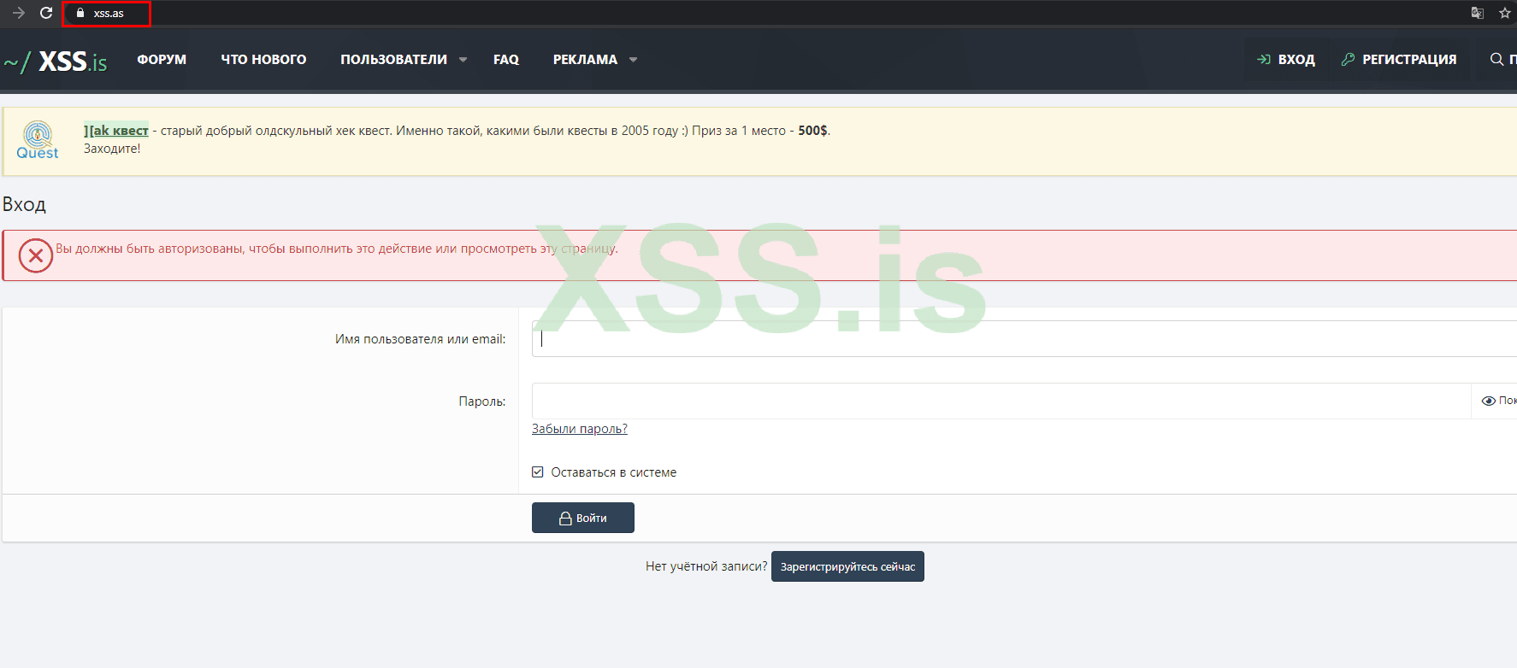Open the ЧТО НОВОГО menu item
Viewport: 1517px width, 668px height.
tap(263, 59)
